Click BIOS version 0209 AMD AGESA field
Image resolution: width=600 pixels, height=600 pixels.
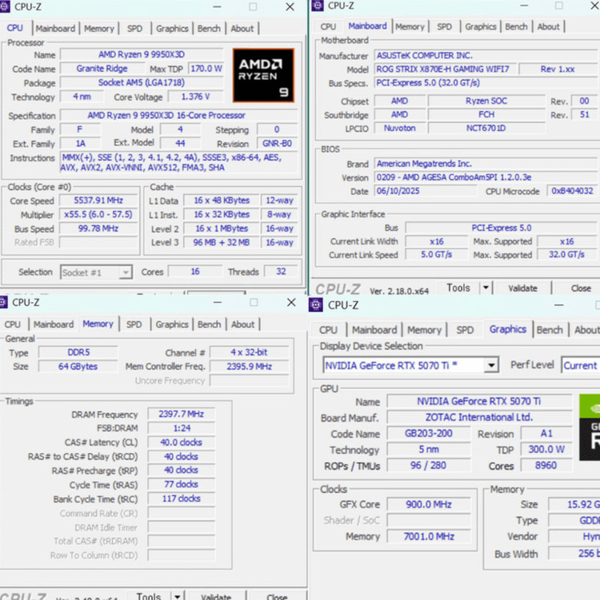tap(486, 177)
